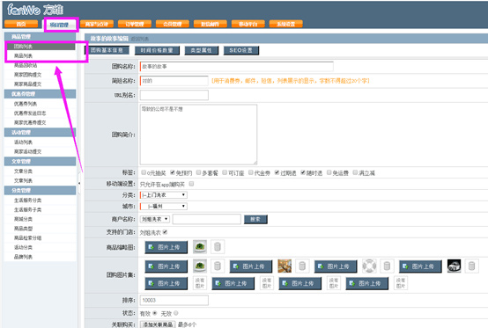Viewport: 488px width, 328px height.
Task: Check the 满立减 tag checkbox
Action: [355, 172]
